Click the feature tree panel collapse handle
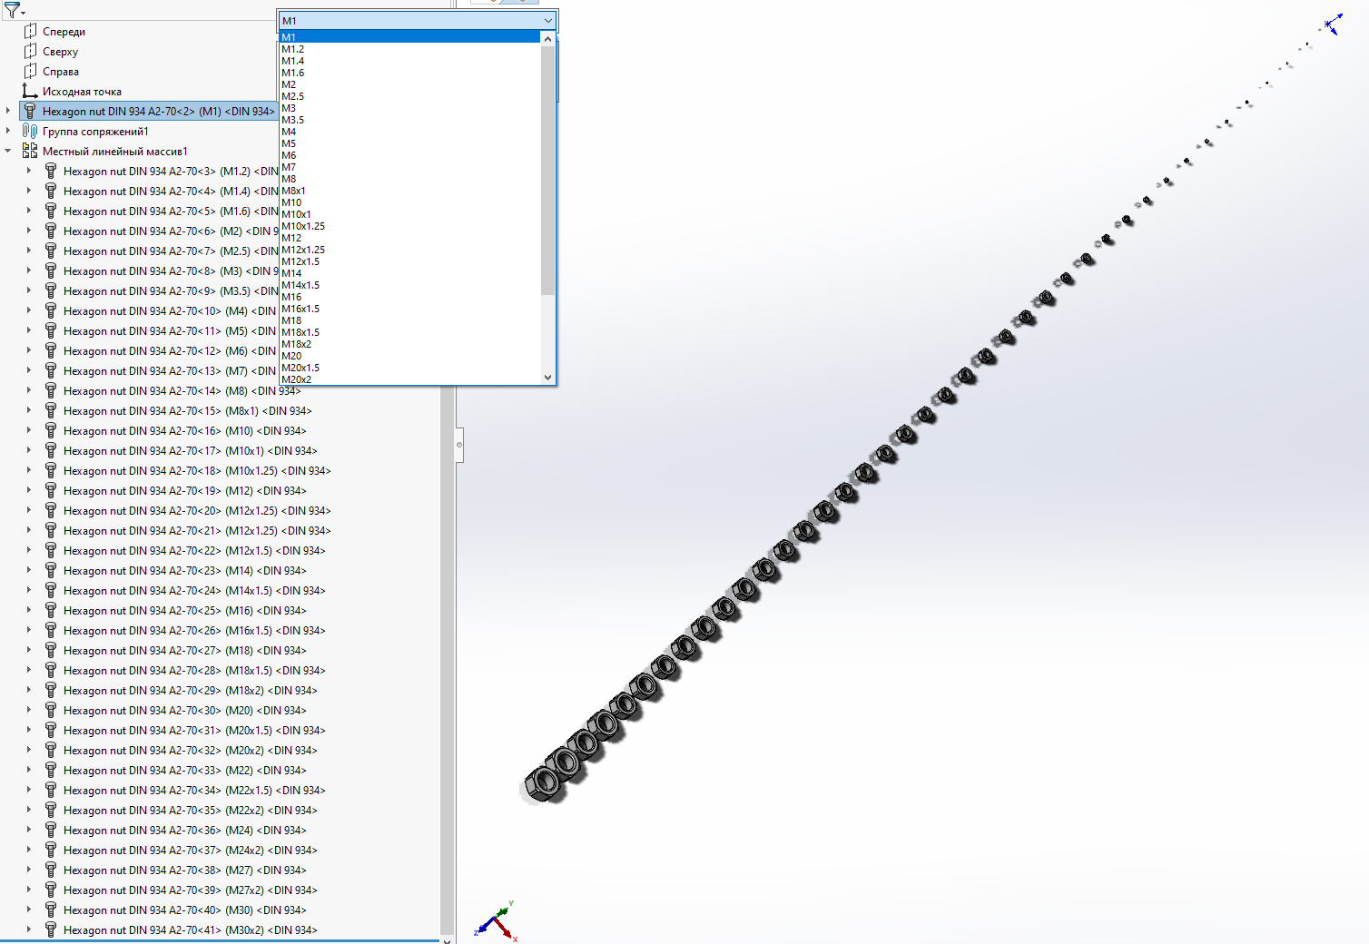 point(459,445)
